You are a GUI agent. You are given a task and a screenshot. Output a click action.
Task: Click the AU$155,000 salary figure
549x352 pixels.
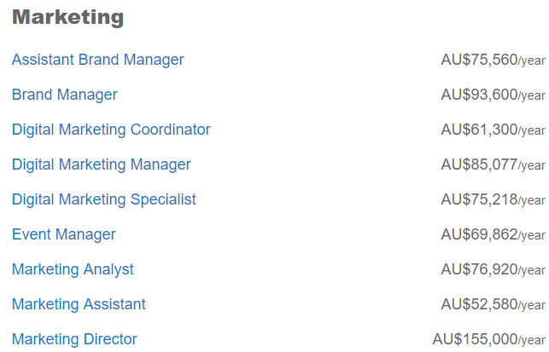pyautogui.click(x=475, y=339)
